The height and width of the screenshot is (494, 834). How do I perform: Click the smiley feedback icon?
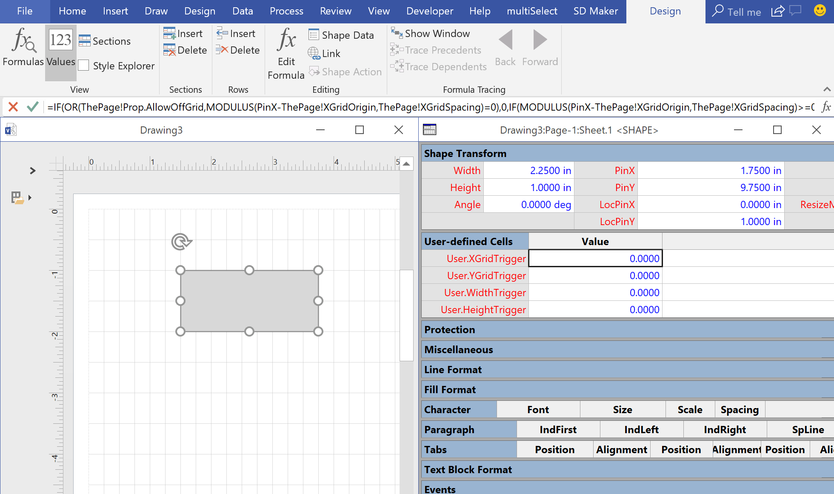[820, 10]
